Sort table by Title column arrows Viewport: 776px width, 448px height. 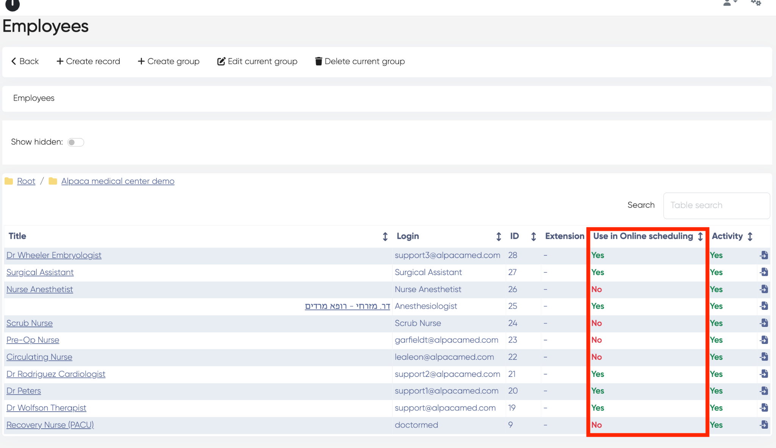(x=385, y=236)
